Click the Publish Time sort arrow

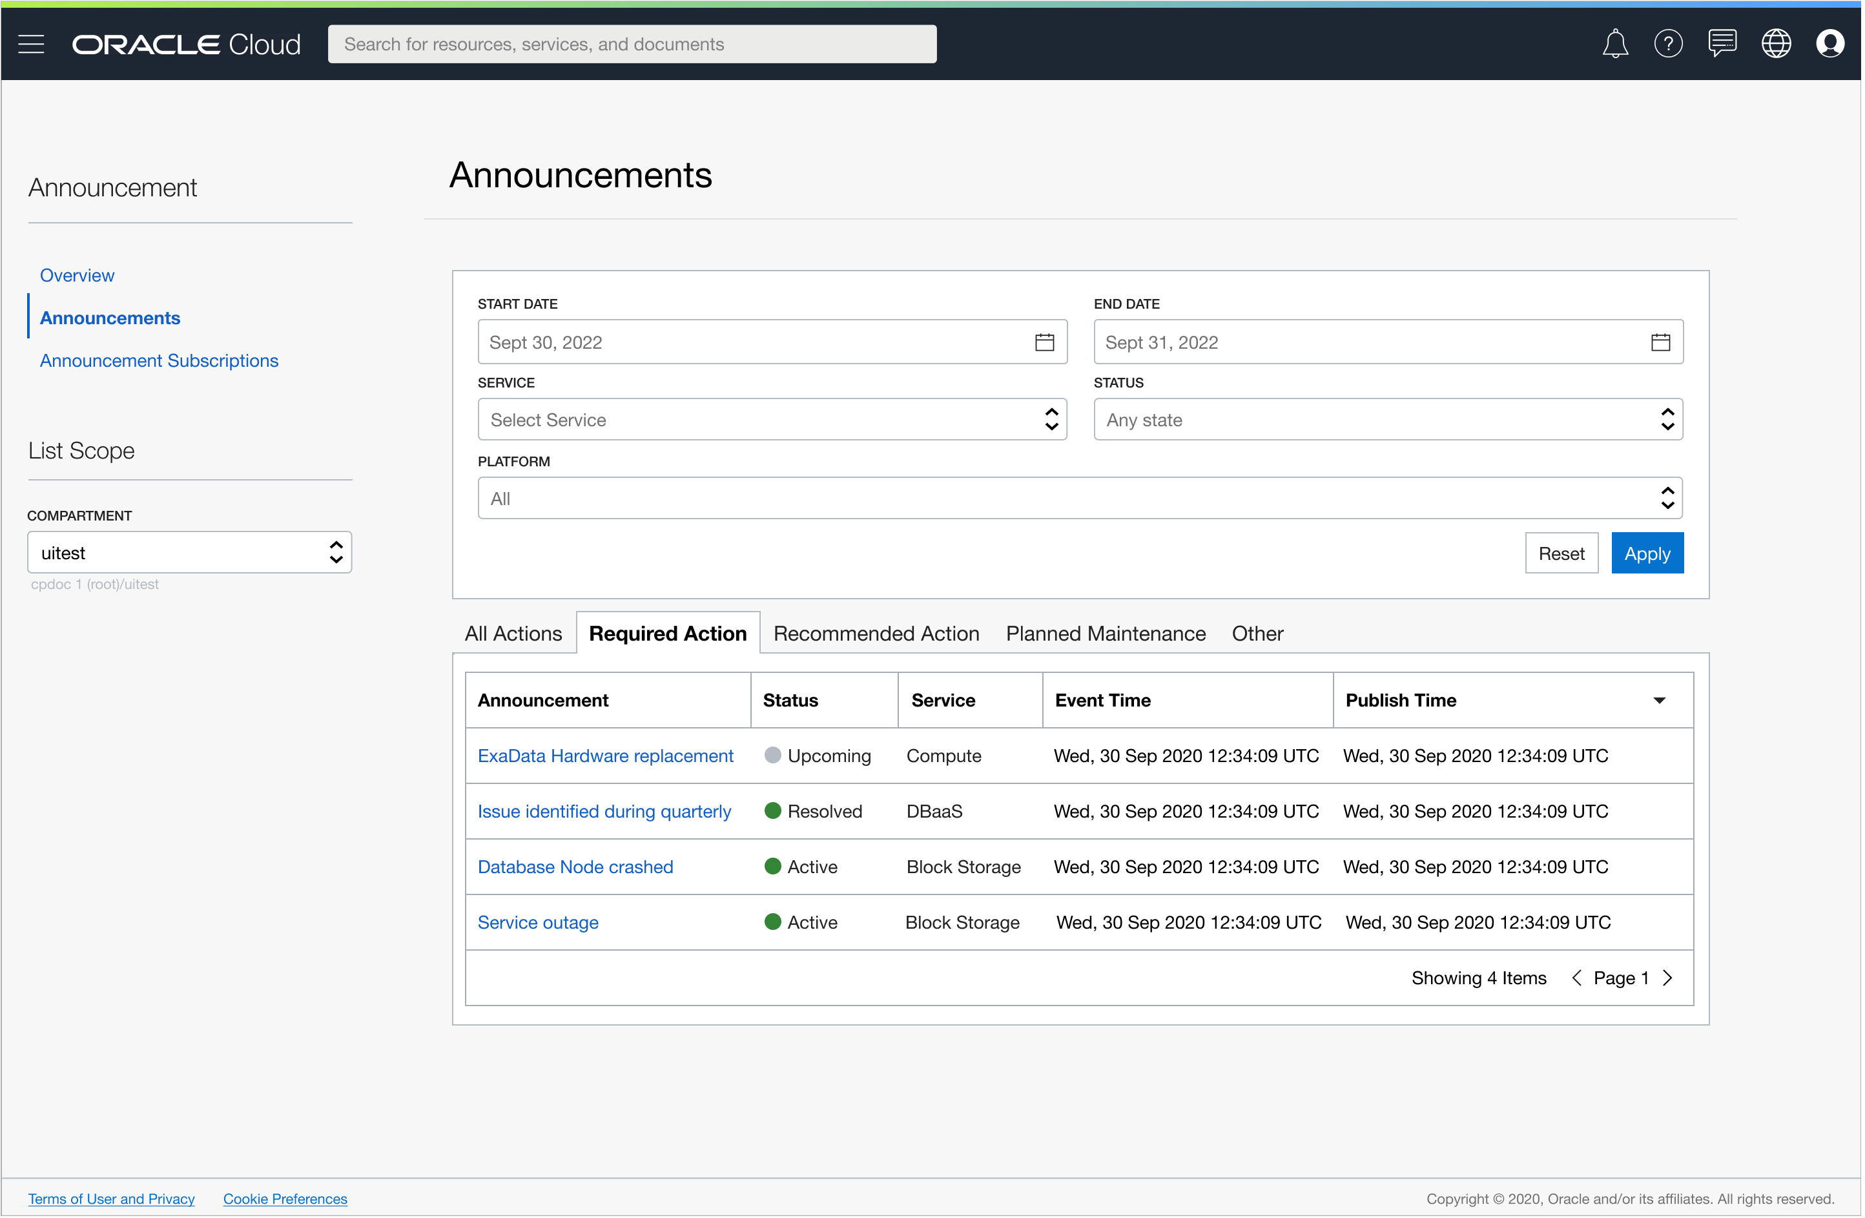coord(1659,700)
